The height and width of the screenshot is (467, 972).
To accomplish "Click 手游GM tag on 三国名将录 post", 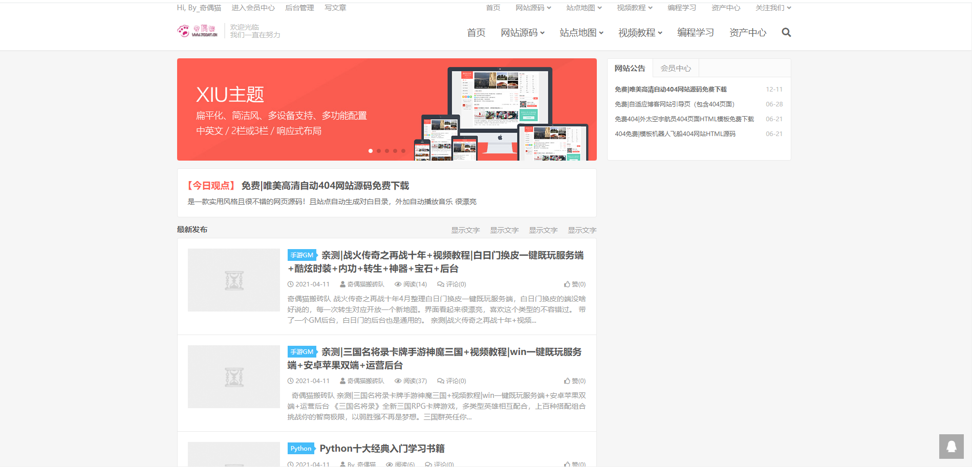I will pos(302,351).
